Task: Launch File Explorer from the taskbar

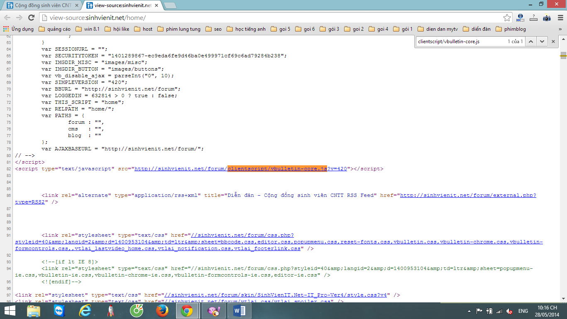Action: pyautogui.click(x=34, y=311)
